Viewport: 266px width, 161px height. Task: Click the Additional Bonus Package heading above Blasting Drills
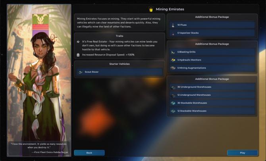tap(212, 44)
